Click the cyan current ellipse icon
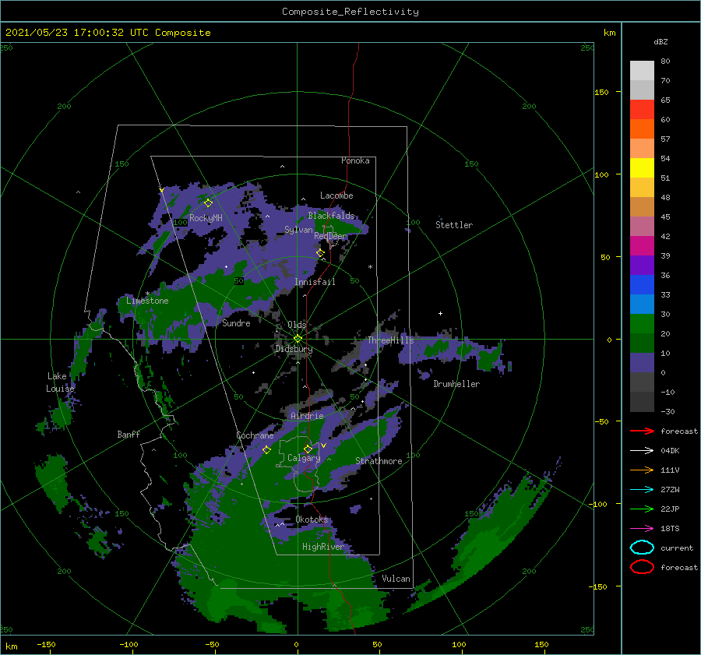The height and width of the screenshot is (655, 701). (x=642, y=548)
